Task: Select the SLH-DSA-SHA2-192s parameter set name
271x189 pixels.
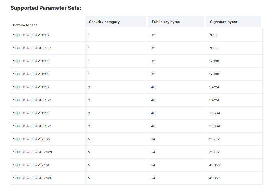Action: click(x=31, y=87)
